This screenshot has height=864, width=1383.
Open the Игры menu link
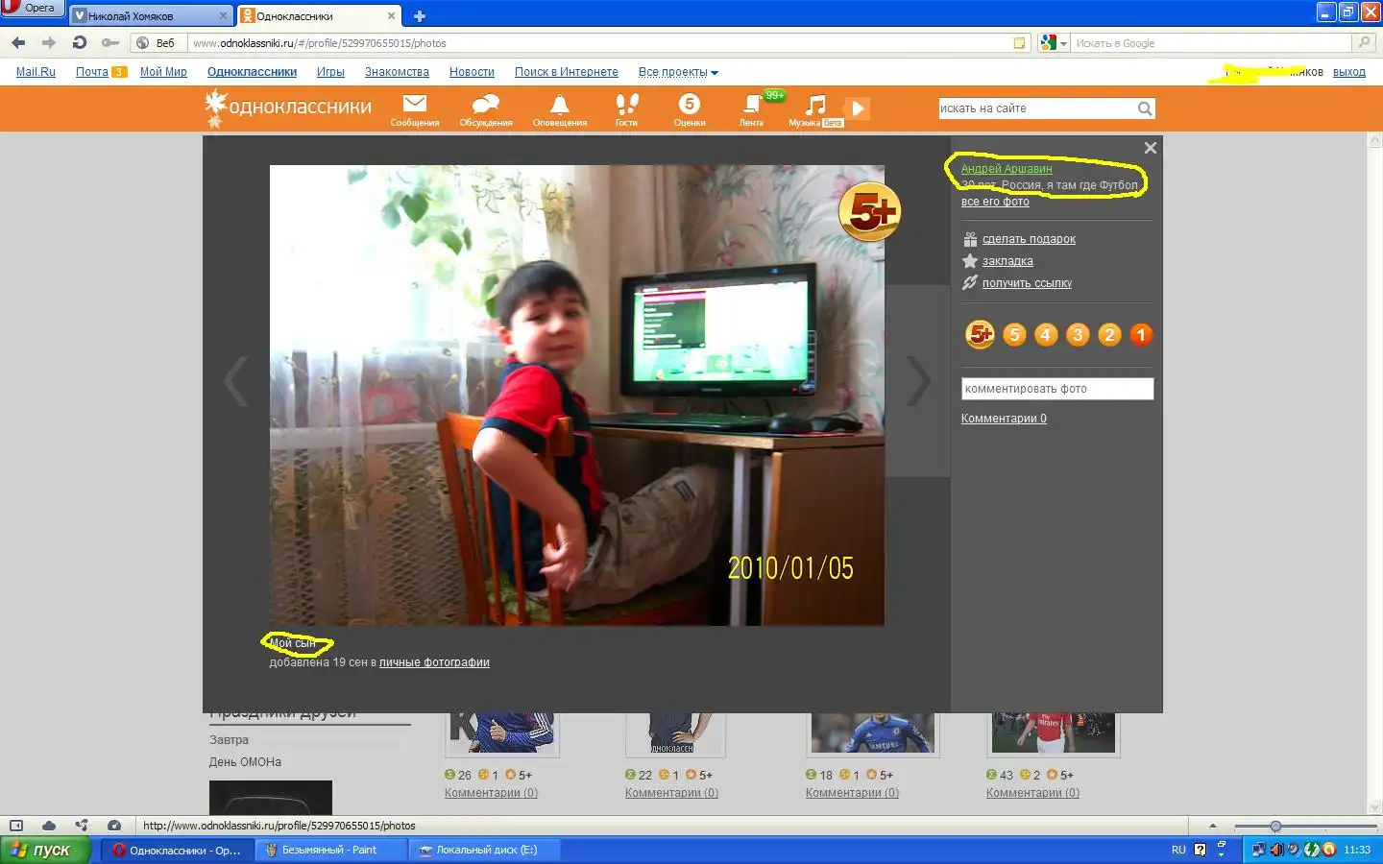(x=330, y=72)
